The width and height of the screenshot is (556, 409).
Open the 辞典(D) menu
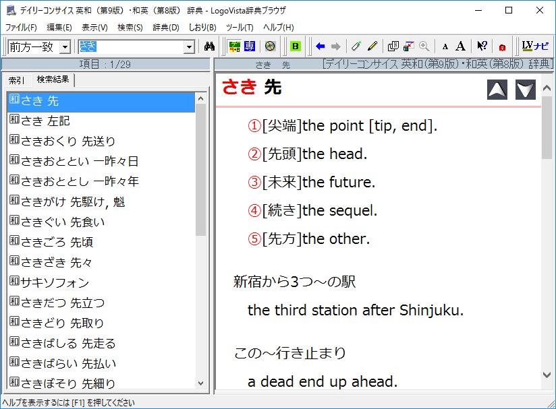166,28
